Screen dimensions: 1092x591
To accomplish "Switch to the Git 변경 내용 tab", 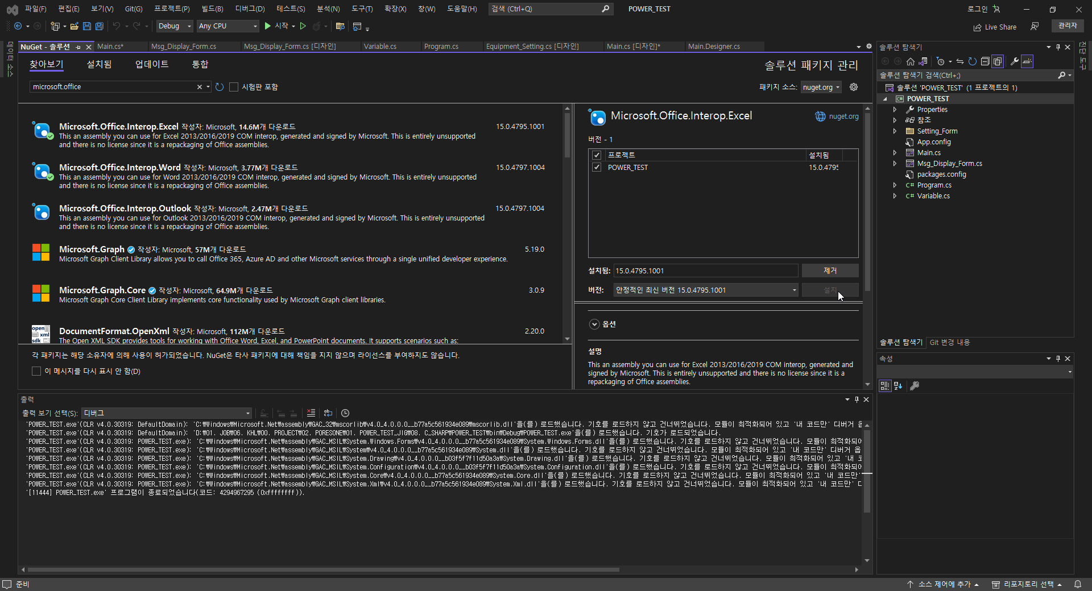I will pos(949,342).
